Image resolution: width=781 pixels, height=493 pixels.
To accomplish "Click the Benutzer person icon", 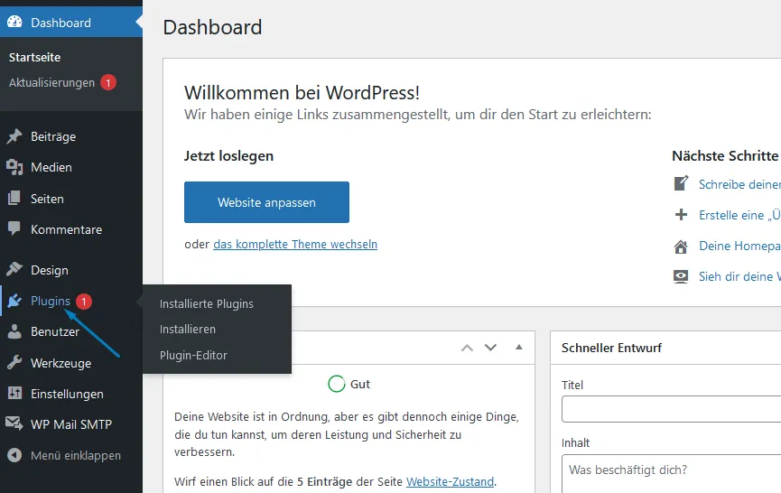I will [14, 331].
